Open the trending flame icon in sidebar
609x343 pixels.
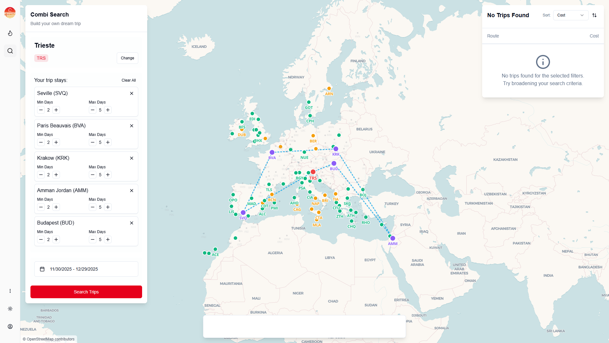pos(10,33)
